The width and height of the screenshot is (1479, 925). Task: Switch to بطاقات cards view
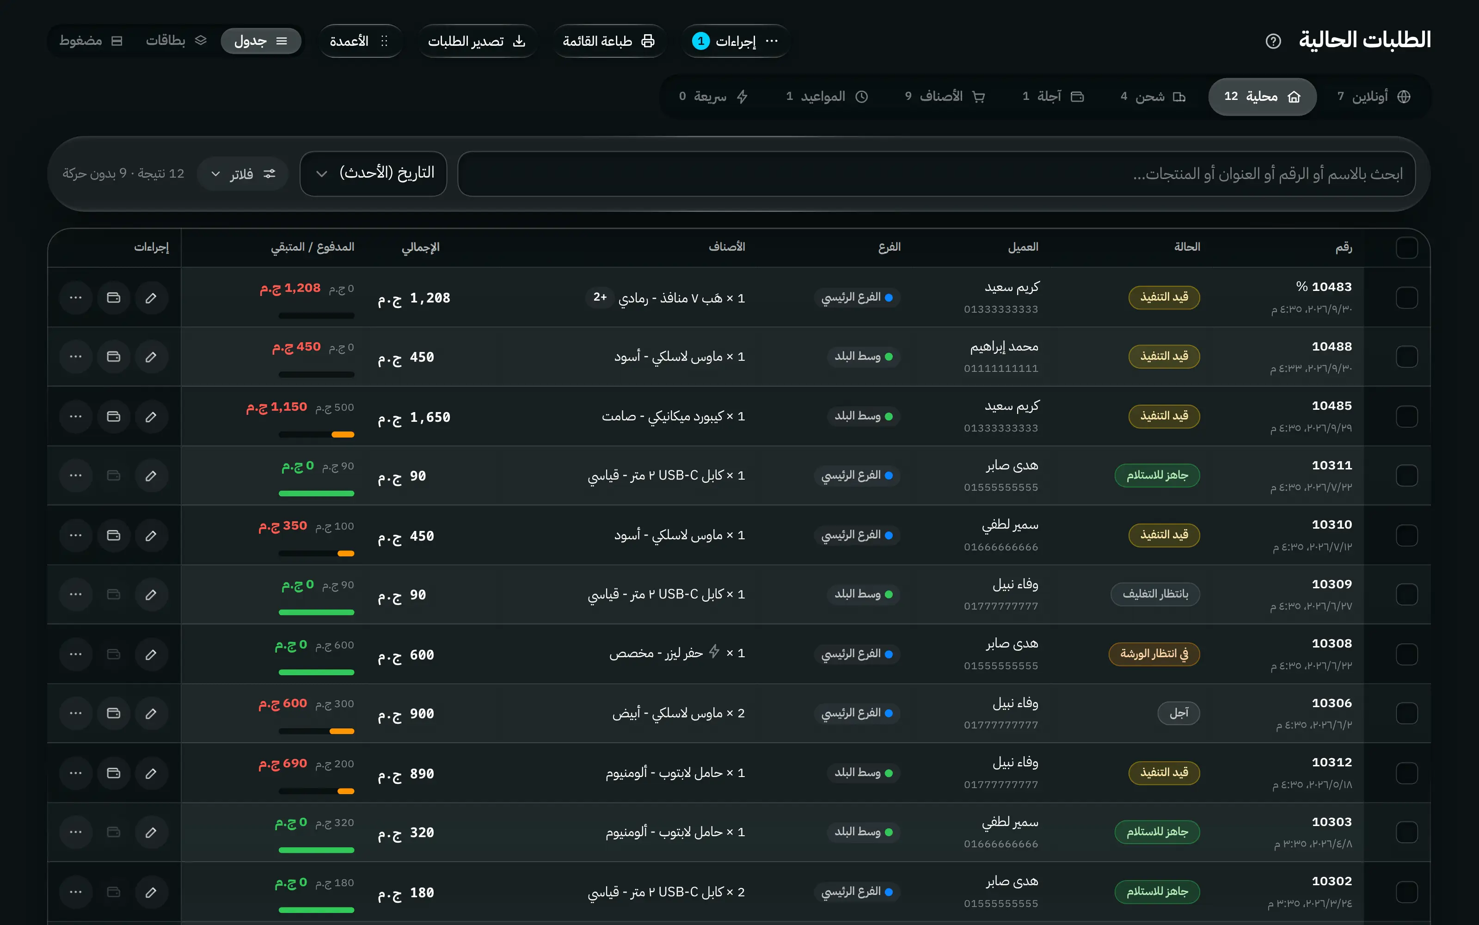point(176,41)
